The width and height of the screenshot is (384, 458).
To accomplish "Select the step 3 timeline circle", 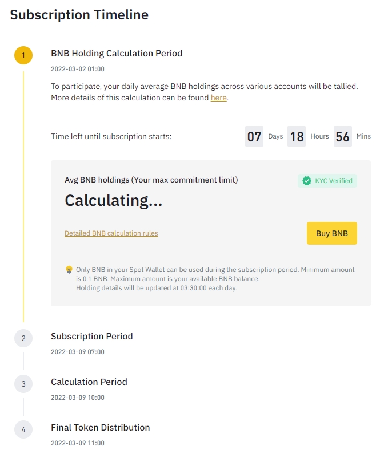I will [23, 384].
